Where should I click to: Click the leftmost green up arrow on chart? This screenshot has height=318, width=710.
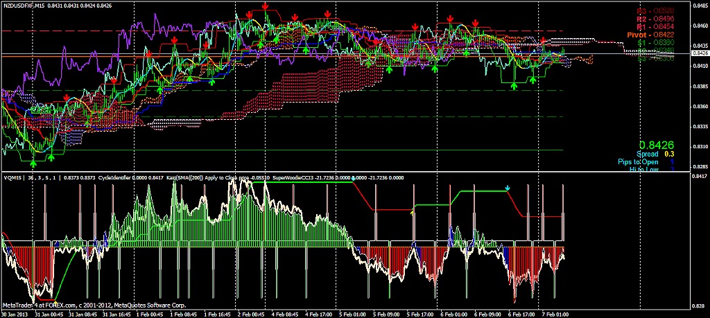pyautogui.click(x=33, y=163)
